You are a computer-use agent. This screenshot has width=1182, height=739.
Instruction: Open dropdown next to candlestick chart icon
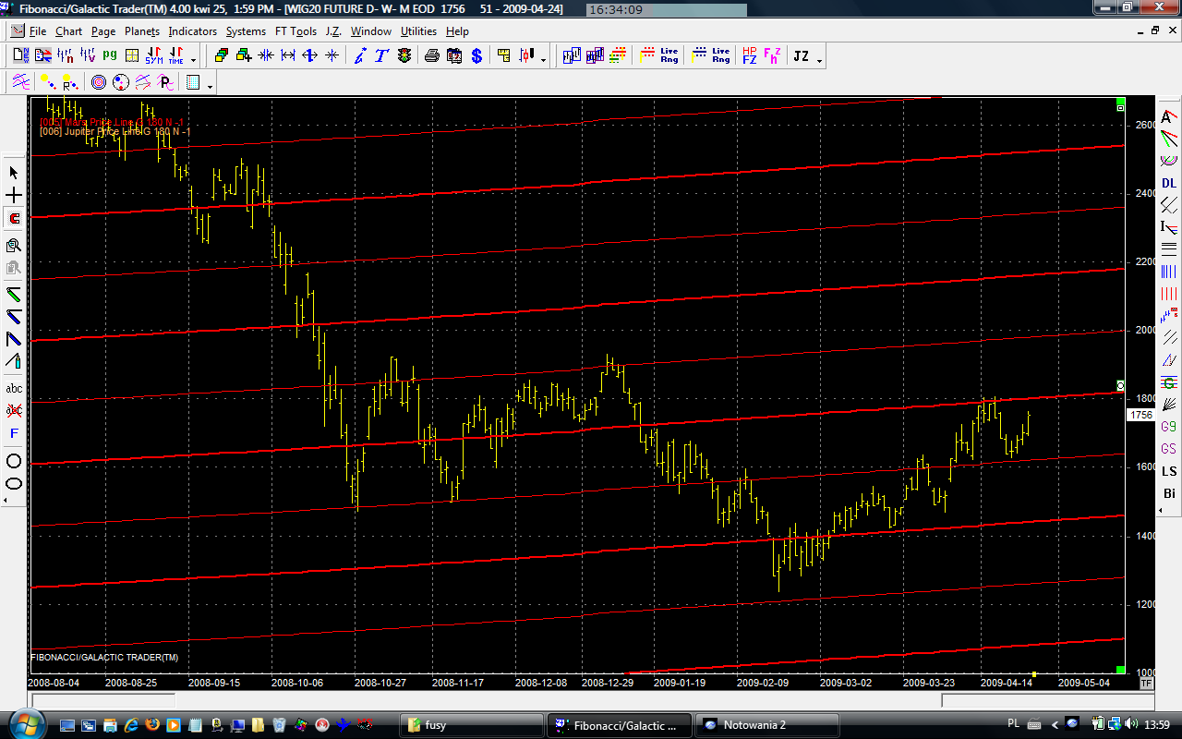click(x=543, y=60)
